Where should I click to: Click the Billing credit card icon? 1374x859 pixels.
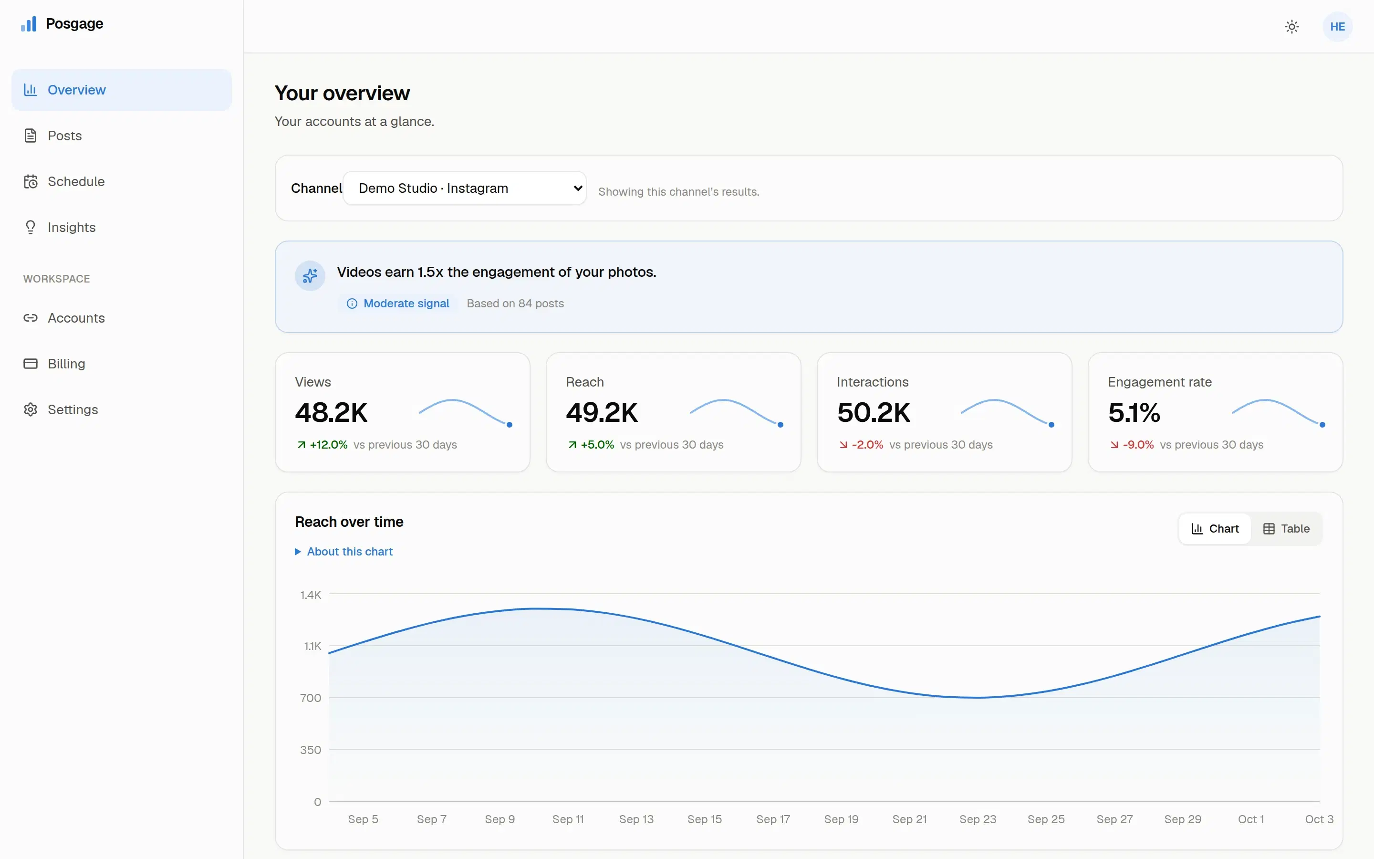coord(31,364)
